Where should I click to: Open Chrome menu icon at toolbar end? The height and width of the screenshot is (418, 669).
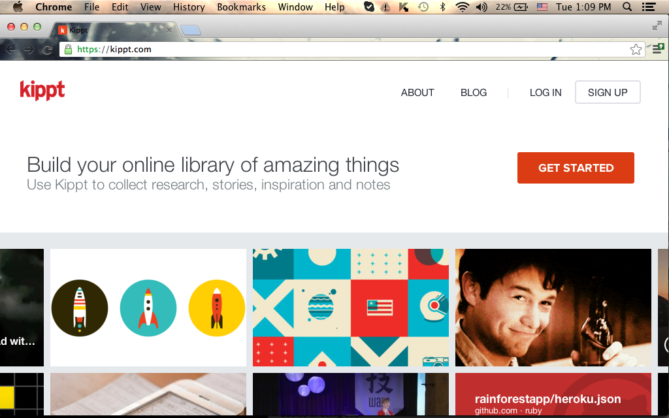pos(658,49)
